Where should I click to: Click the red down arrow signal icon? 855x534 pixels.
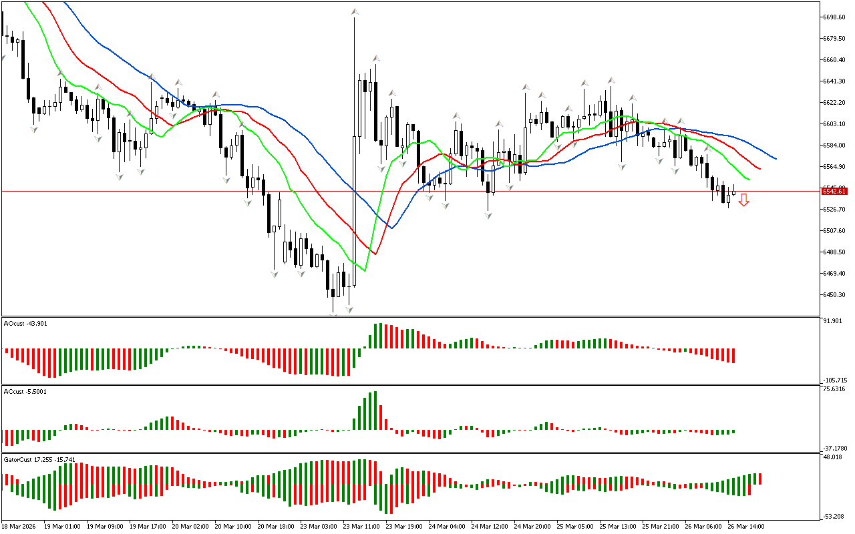743,200
